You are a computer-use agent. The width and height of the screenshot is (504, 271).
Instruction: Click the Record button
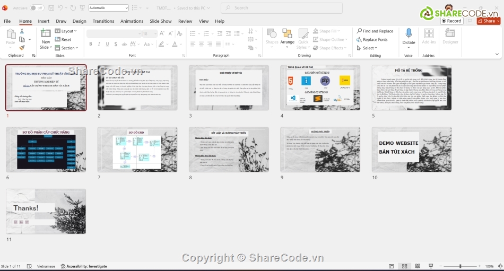coord(451,21)
